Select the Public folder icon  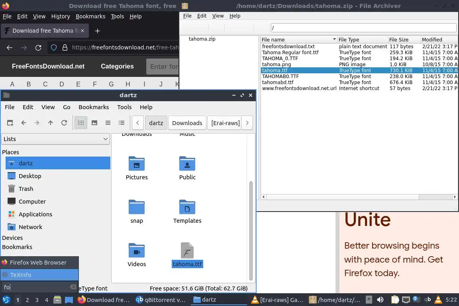(187, 164)
